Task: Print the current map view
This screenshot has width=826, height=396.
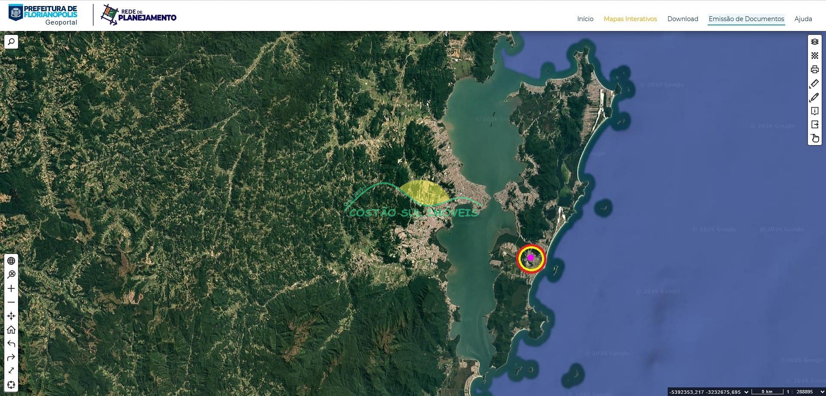Action: point(814,69)
